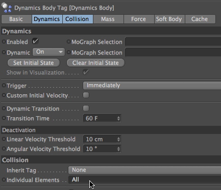Enable Custom Initial Velocity checkbox
This screenshot has height=190, width=221.
86,95
